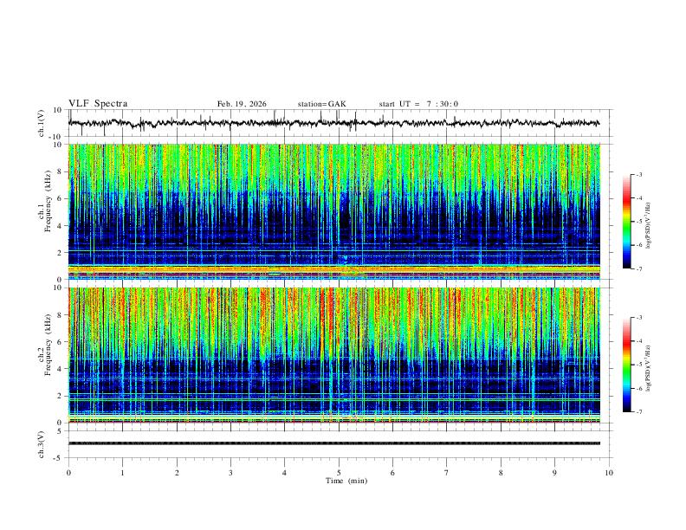Click the "5" tick on the ch.3(V) axis
686x530 pixels.
coord(61,430)
